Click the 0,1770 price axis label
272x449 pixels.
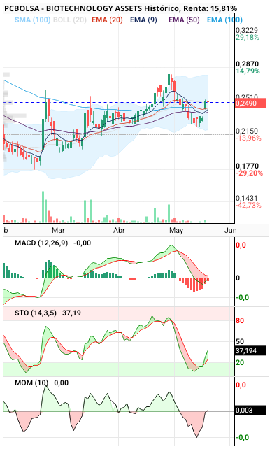point(247,166)
